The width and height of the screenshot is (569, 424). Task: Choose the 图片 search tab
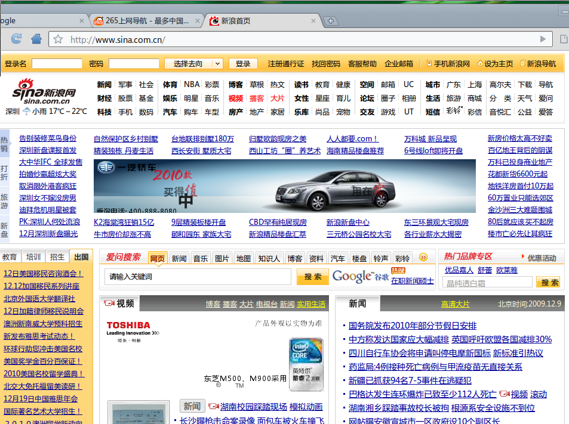[x=222, y=258]
